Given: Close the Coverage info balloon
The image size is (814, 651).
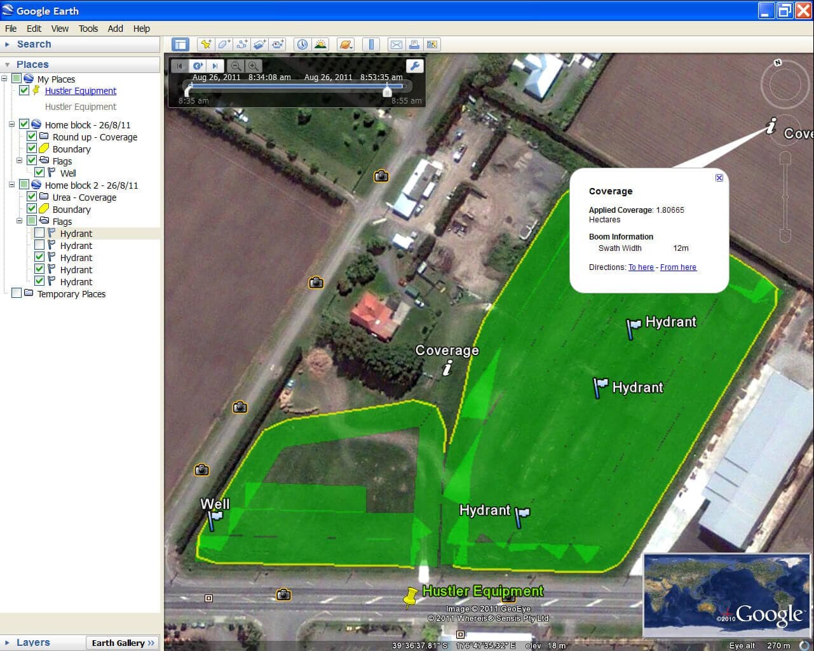Looking at the screenshot, I should coord(719,178).
